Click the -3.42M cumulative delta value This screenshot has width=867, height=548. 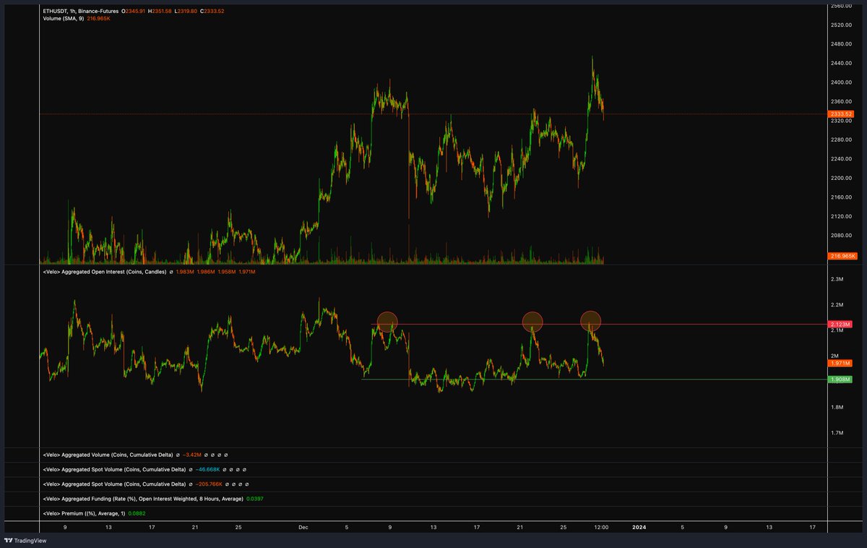point(191,455)
